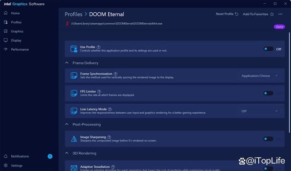The image size is (291, 171).
Task: Click the Reset Profile button text
Action: tap(225, 14)
